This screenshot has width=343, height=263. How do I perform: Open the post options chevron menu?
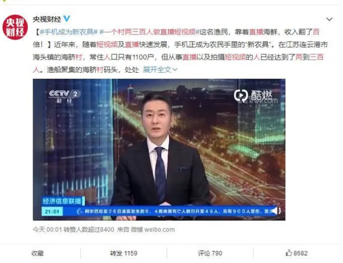329,19
